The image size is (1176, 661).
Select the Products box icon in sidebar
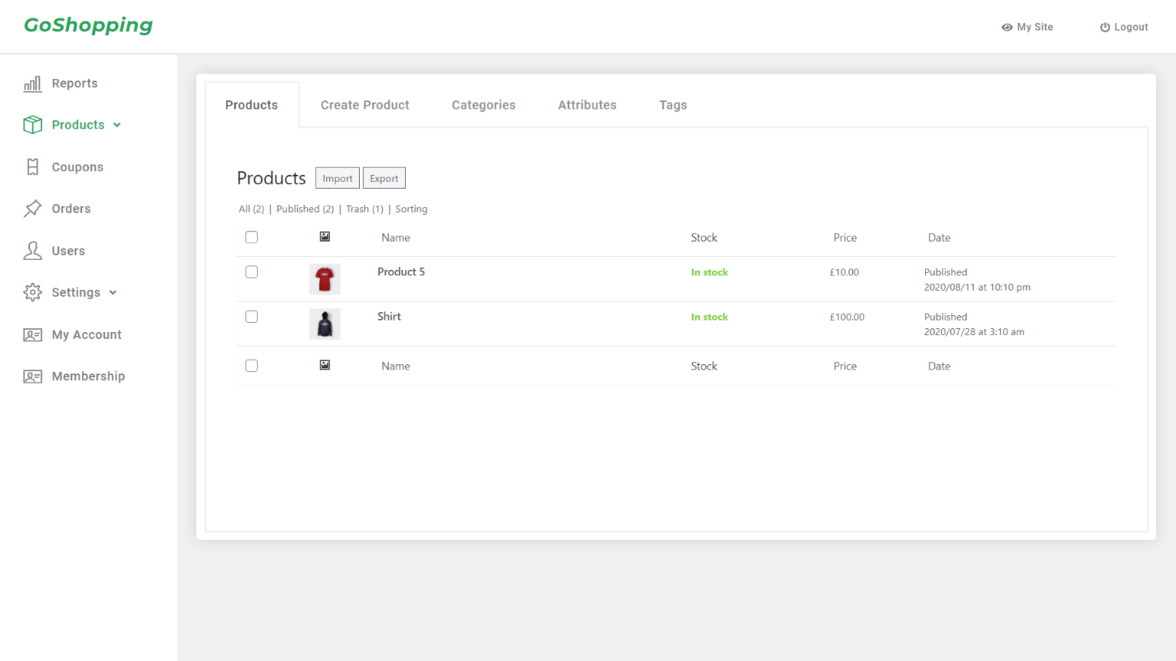pos(32,125)
